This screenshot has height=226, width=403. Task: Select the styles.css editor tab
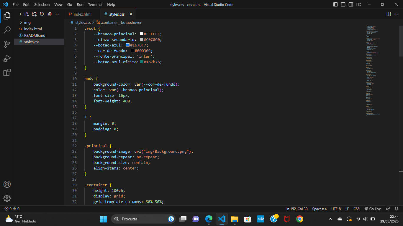(117, 14)
